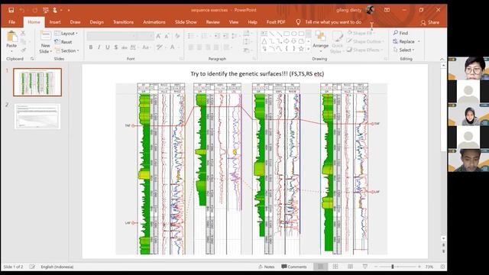This screenshot has height=275, width=489.
Task: Select the Down Arrow shape in gallery
Action: (x=294, y=41)
